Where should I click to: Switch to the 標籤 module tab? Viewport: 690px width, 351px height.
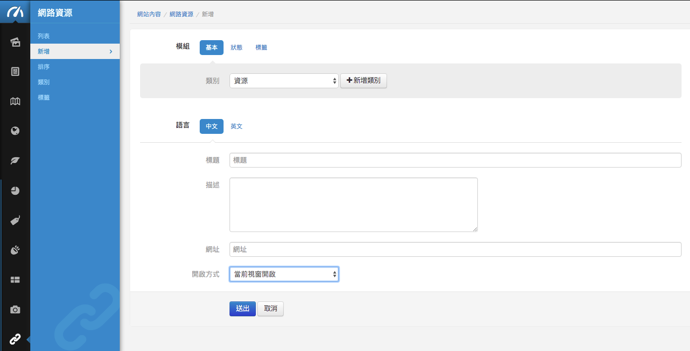pyautogui.click(x=261, y=48)
